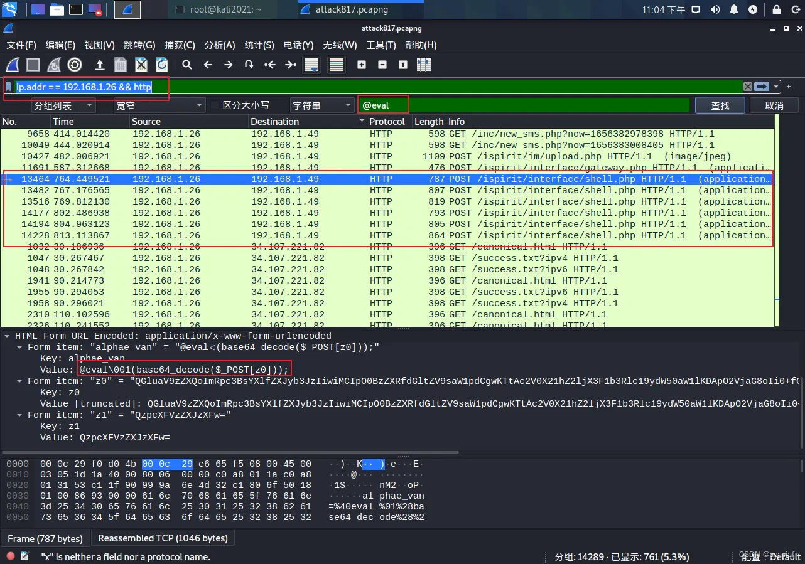Select packet 10427 upload.php POST

click(387, 156)
